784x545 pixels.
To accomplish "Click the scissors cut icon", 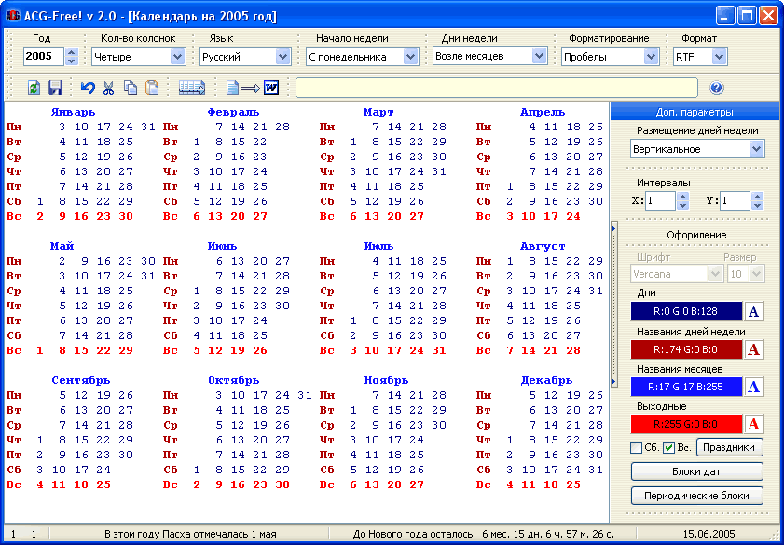I will [x=109, y=88].
